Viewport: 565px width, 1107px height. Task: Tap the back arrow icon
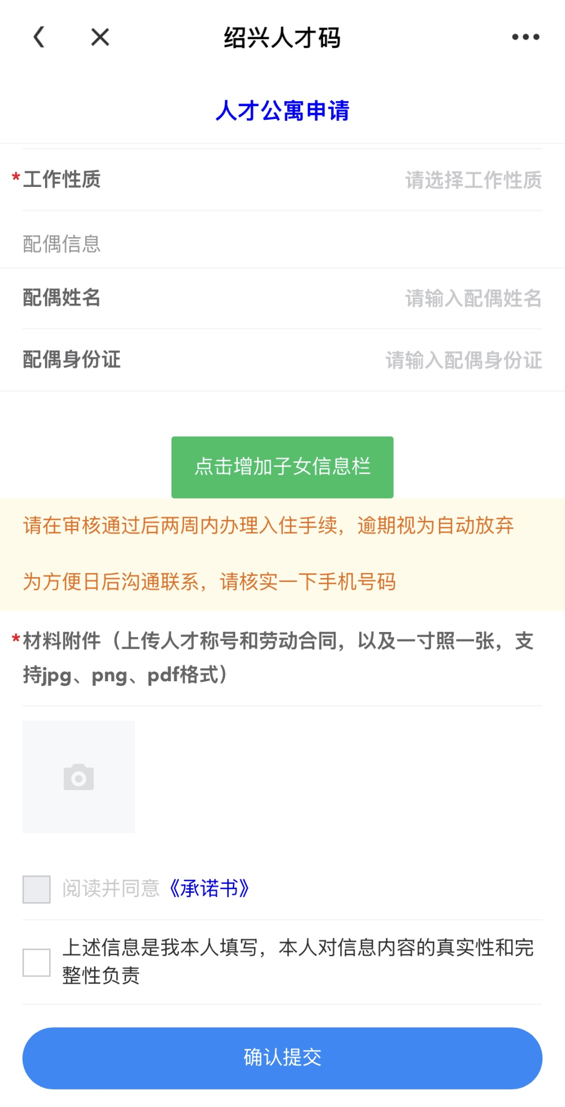click(x=39, y=37)
